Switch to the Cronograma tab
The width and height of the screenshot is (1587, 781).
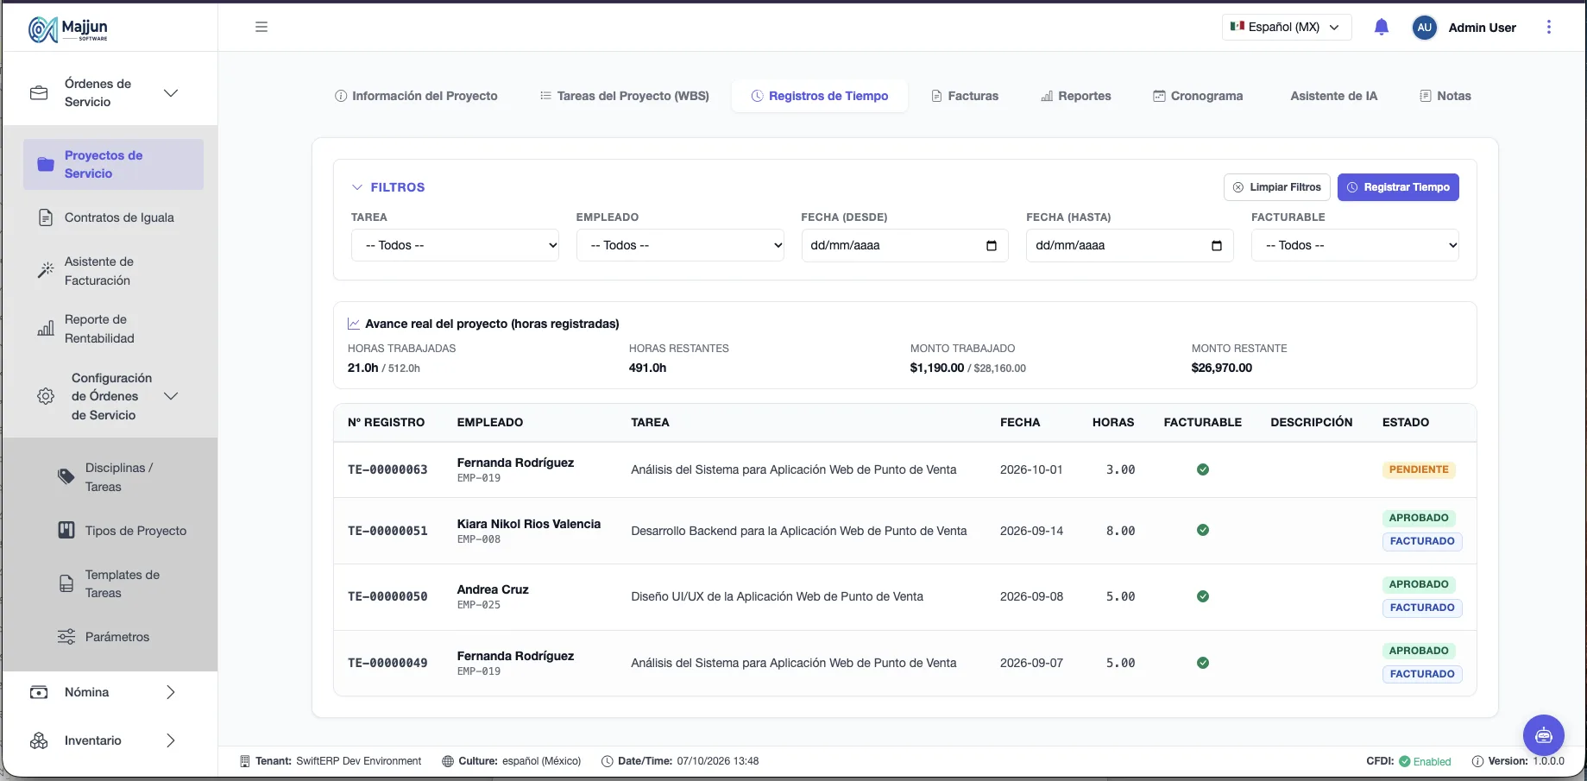click(1198, 96)
